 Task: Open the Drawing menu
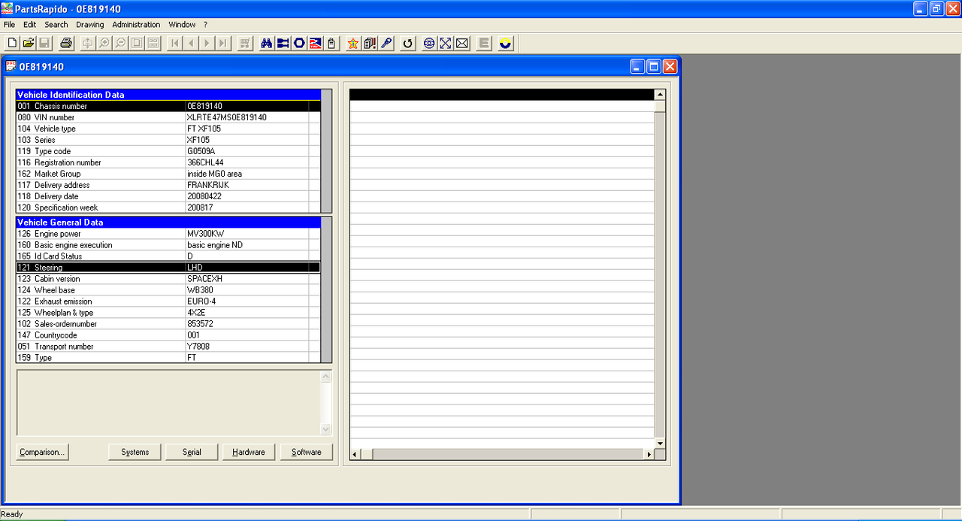point(90,25)
